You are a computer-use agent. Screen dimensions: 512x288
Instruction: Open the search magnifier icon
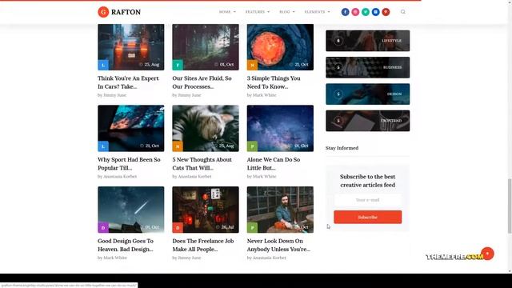pos(403,12)
